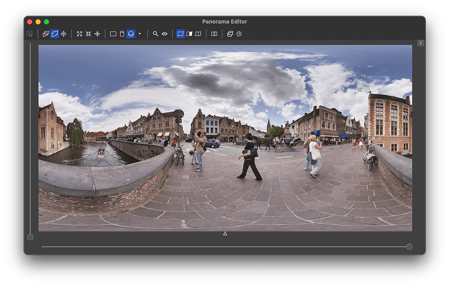This screenshot has width=449, height=286.
Task: Click the overlapping windows icon in toolbar
Action: point(230,34)
